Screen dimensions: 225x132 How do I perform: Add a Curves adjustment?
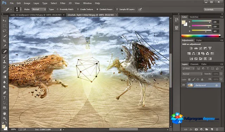[201, 48]
